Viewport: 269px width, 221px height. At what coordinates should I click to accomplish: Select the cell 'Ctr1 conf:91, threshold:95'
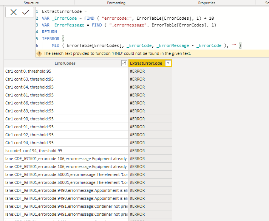tap(66, 127)
